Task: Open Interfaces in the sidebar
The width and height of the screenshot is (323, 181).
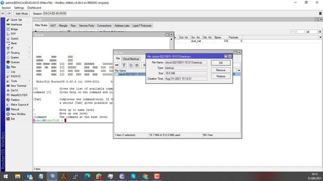Action: coord(16,25)
